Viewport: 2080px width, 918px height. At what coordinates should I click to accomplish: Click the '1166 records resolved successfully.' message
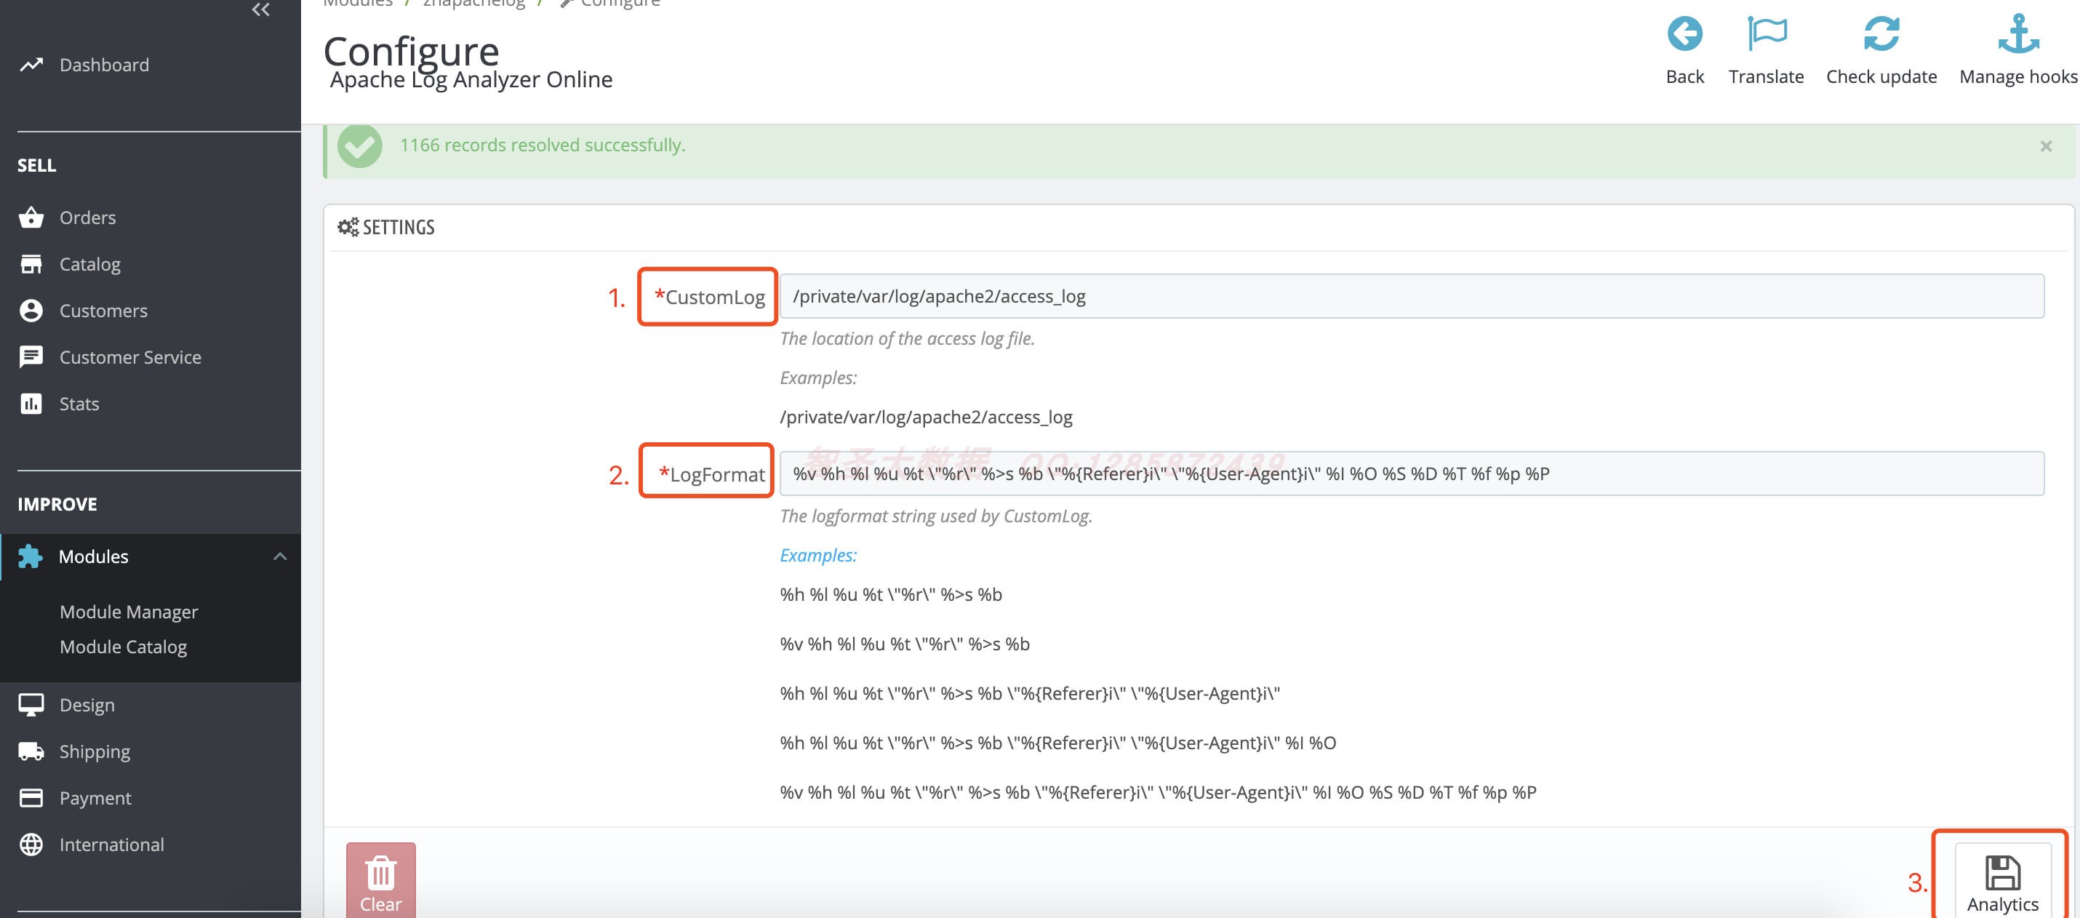[542, 145]
